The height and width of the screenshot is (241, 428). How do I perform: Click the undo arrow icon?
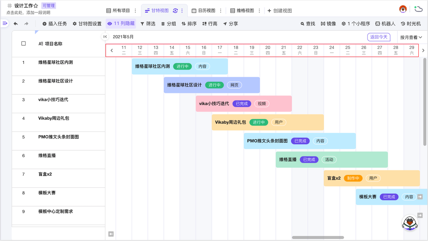[16, 24]
